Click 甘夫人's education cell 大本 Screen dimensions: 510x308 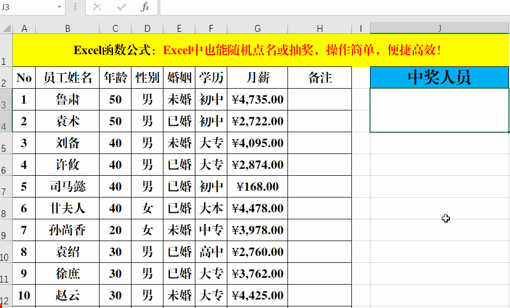click(211, 208)
